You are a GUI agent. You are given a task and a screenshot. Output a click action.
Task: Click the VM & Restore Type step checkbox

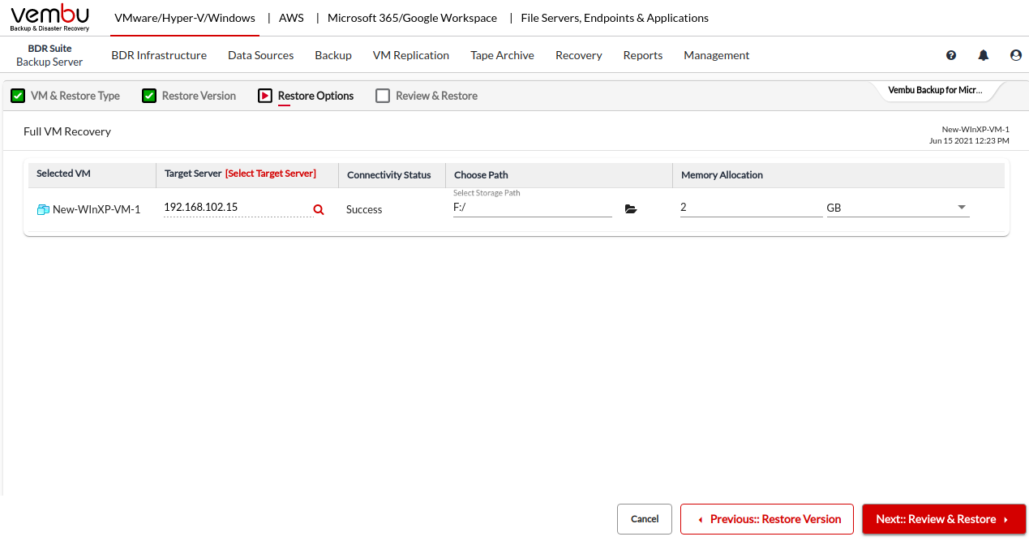point(18,96)
